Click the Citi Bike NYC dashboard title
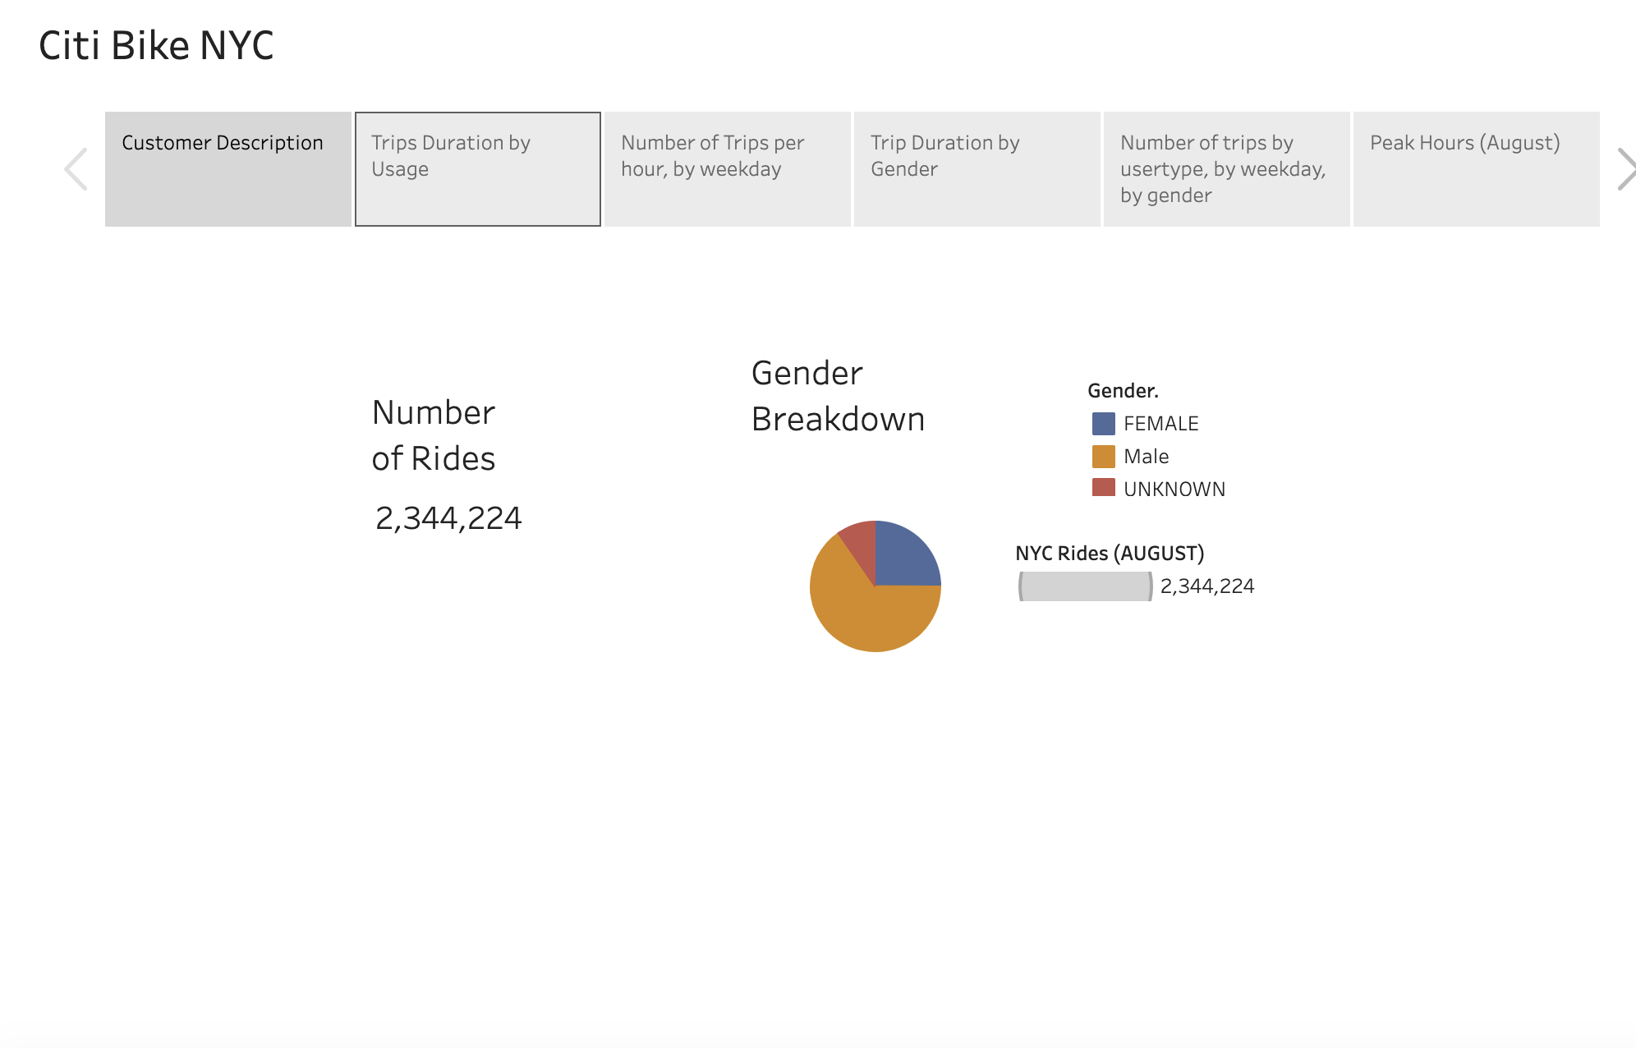The height and width of the screenshot is (1048, 1636). coord(155,46)
